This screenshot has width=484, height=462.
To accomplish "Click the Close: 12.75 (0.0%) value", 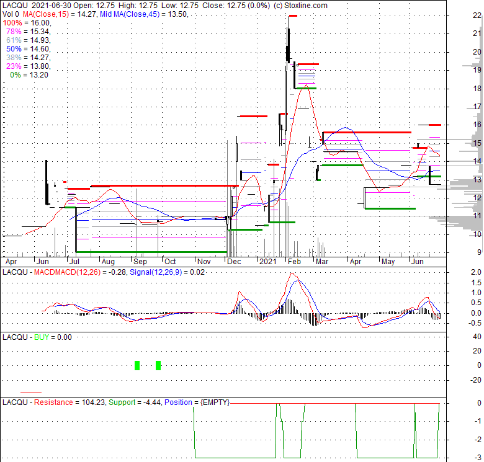I will (x=236, y=6).
